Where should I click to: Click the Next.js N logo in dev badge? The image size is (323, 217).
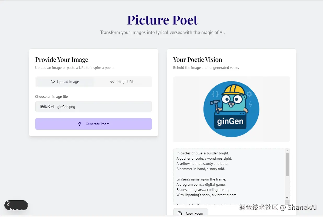point(8,202)
